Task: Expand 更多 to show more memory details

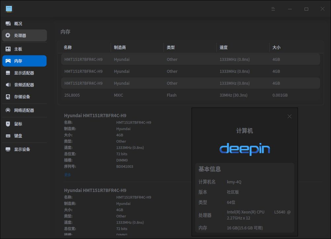Action: [x=67, y=174]
